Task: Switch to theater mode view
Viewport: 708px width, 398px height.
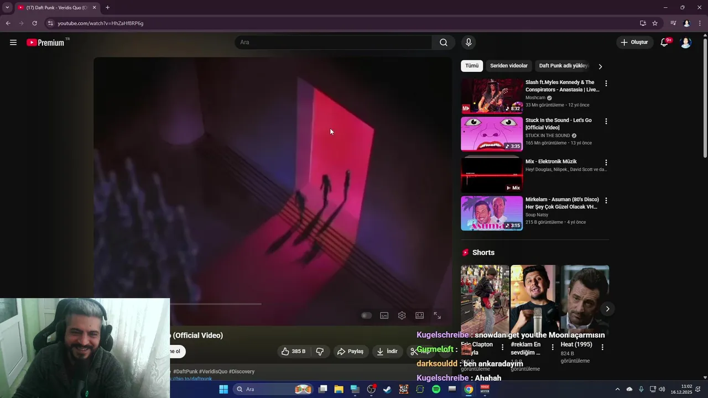Action: 420,316
